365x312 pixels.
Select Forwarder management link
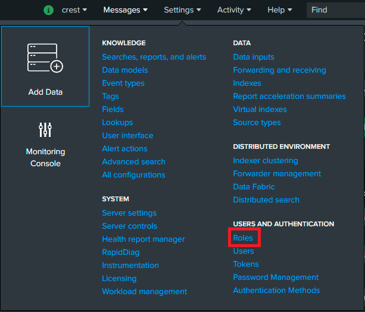(277, 174)
